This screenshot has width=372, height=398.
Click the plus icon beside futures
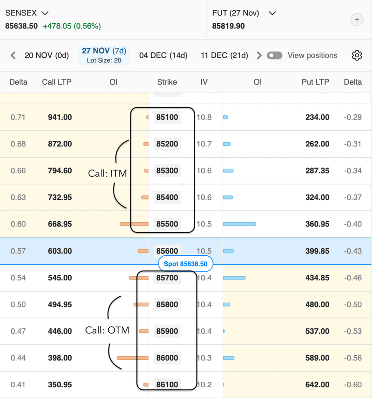coord(357,20)
